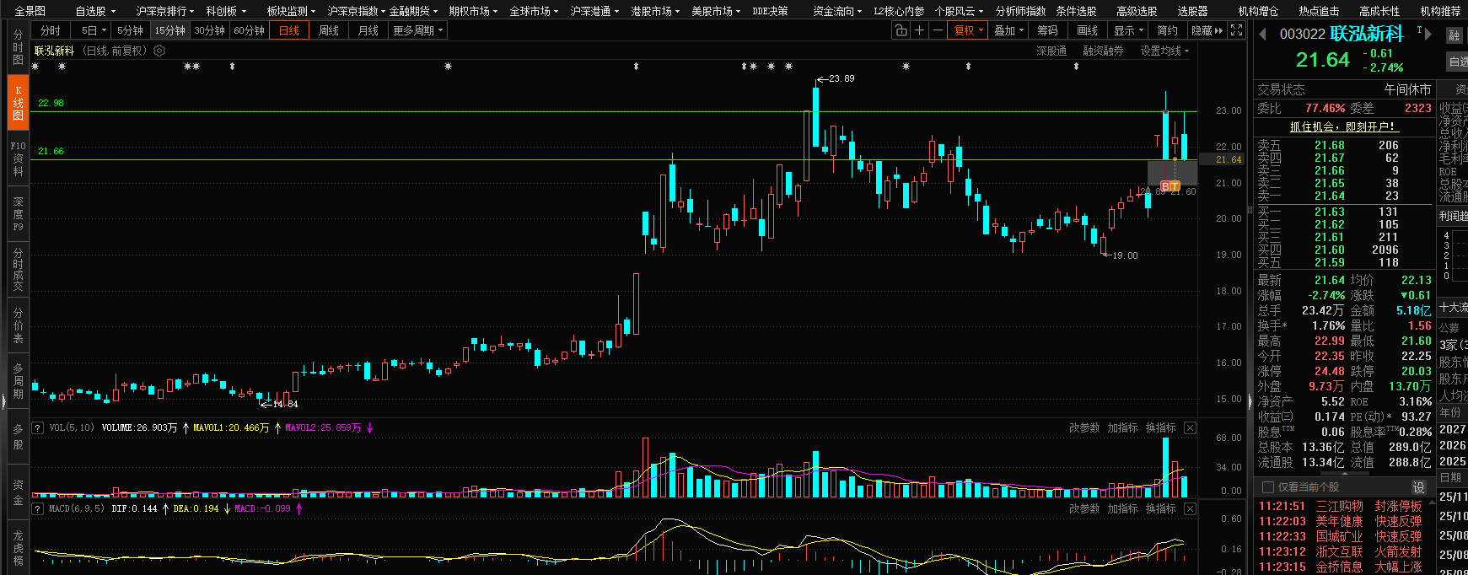
Task: Open 资金 view in the sidebar
Action: [18, 492]
